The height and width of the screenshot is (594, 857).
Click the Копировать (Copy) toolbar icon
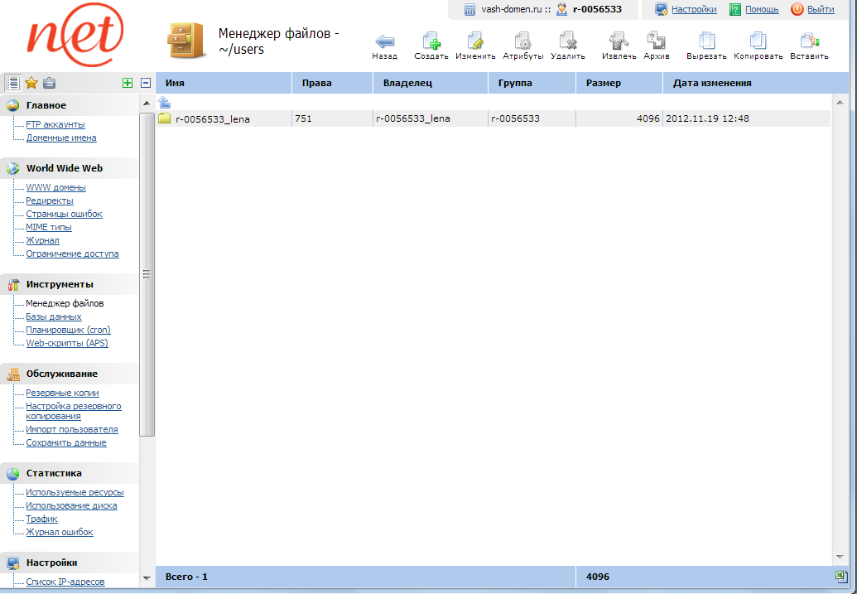point(758,41)
